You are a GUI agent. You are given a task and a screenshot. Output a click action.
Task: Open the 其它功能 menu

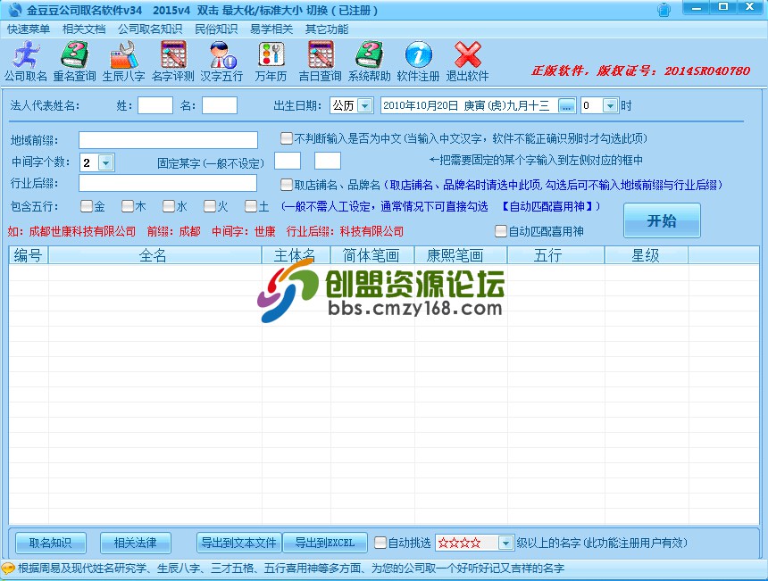point(327,29)
